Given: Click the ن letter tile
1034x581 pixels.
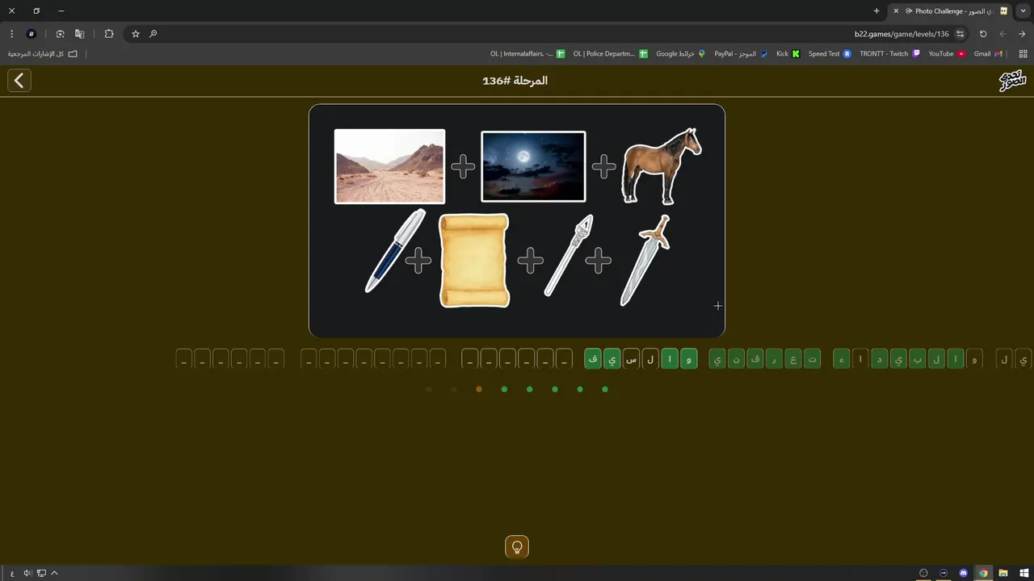Looking at the screenshot, I should [x=736, y=359].
